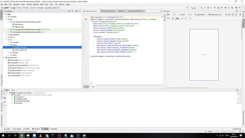Image resolution: width=245 pixels, height=138 pixels.
Task: Select the Text tab of the layout editor
Action: (93, 87)
